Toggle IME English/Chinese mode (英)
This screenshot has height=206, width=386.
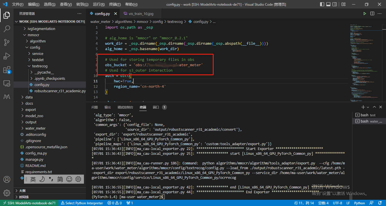click(x=33, y=179)
